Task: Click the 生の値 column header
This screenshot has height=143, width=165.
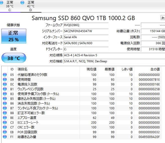Action: pyautogui.click(x=147, y=69)
